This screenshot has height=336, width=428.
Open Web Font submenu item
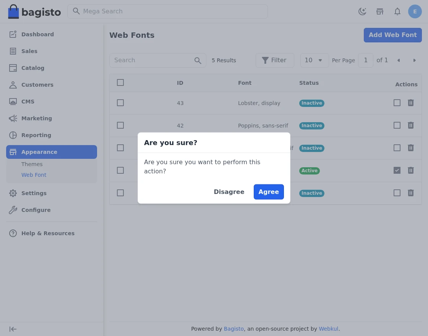(34, 175)
